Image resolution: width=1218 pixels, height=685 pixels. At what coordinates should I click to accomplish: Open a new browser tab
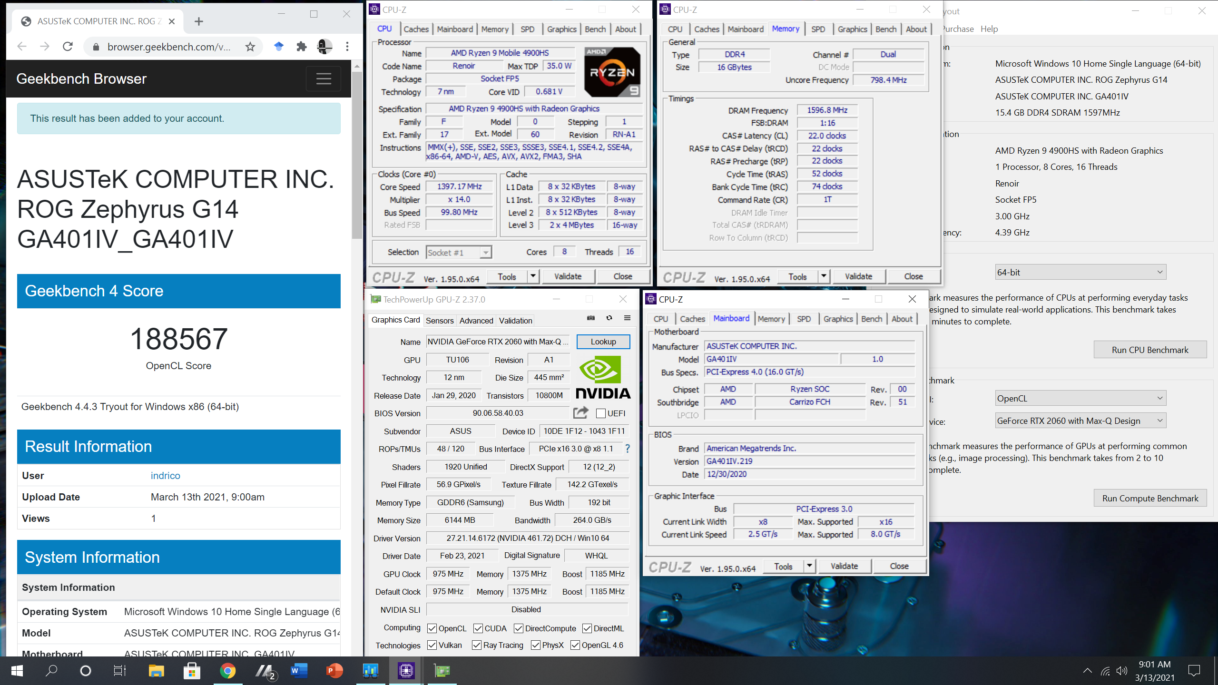pos(199,21)
